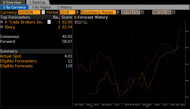Sort by the Score column header

67,17
